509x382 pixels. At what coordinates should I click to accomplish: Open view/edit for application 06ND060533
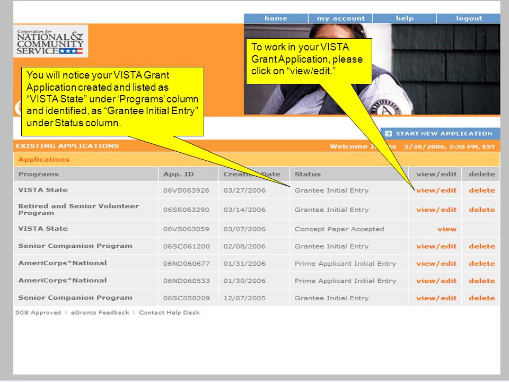(x=436, y=281)
